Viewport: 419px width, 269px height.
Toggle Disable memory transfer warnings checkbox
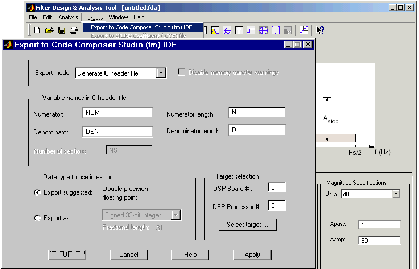point(181,72)
